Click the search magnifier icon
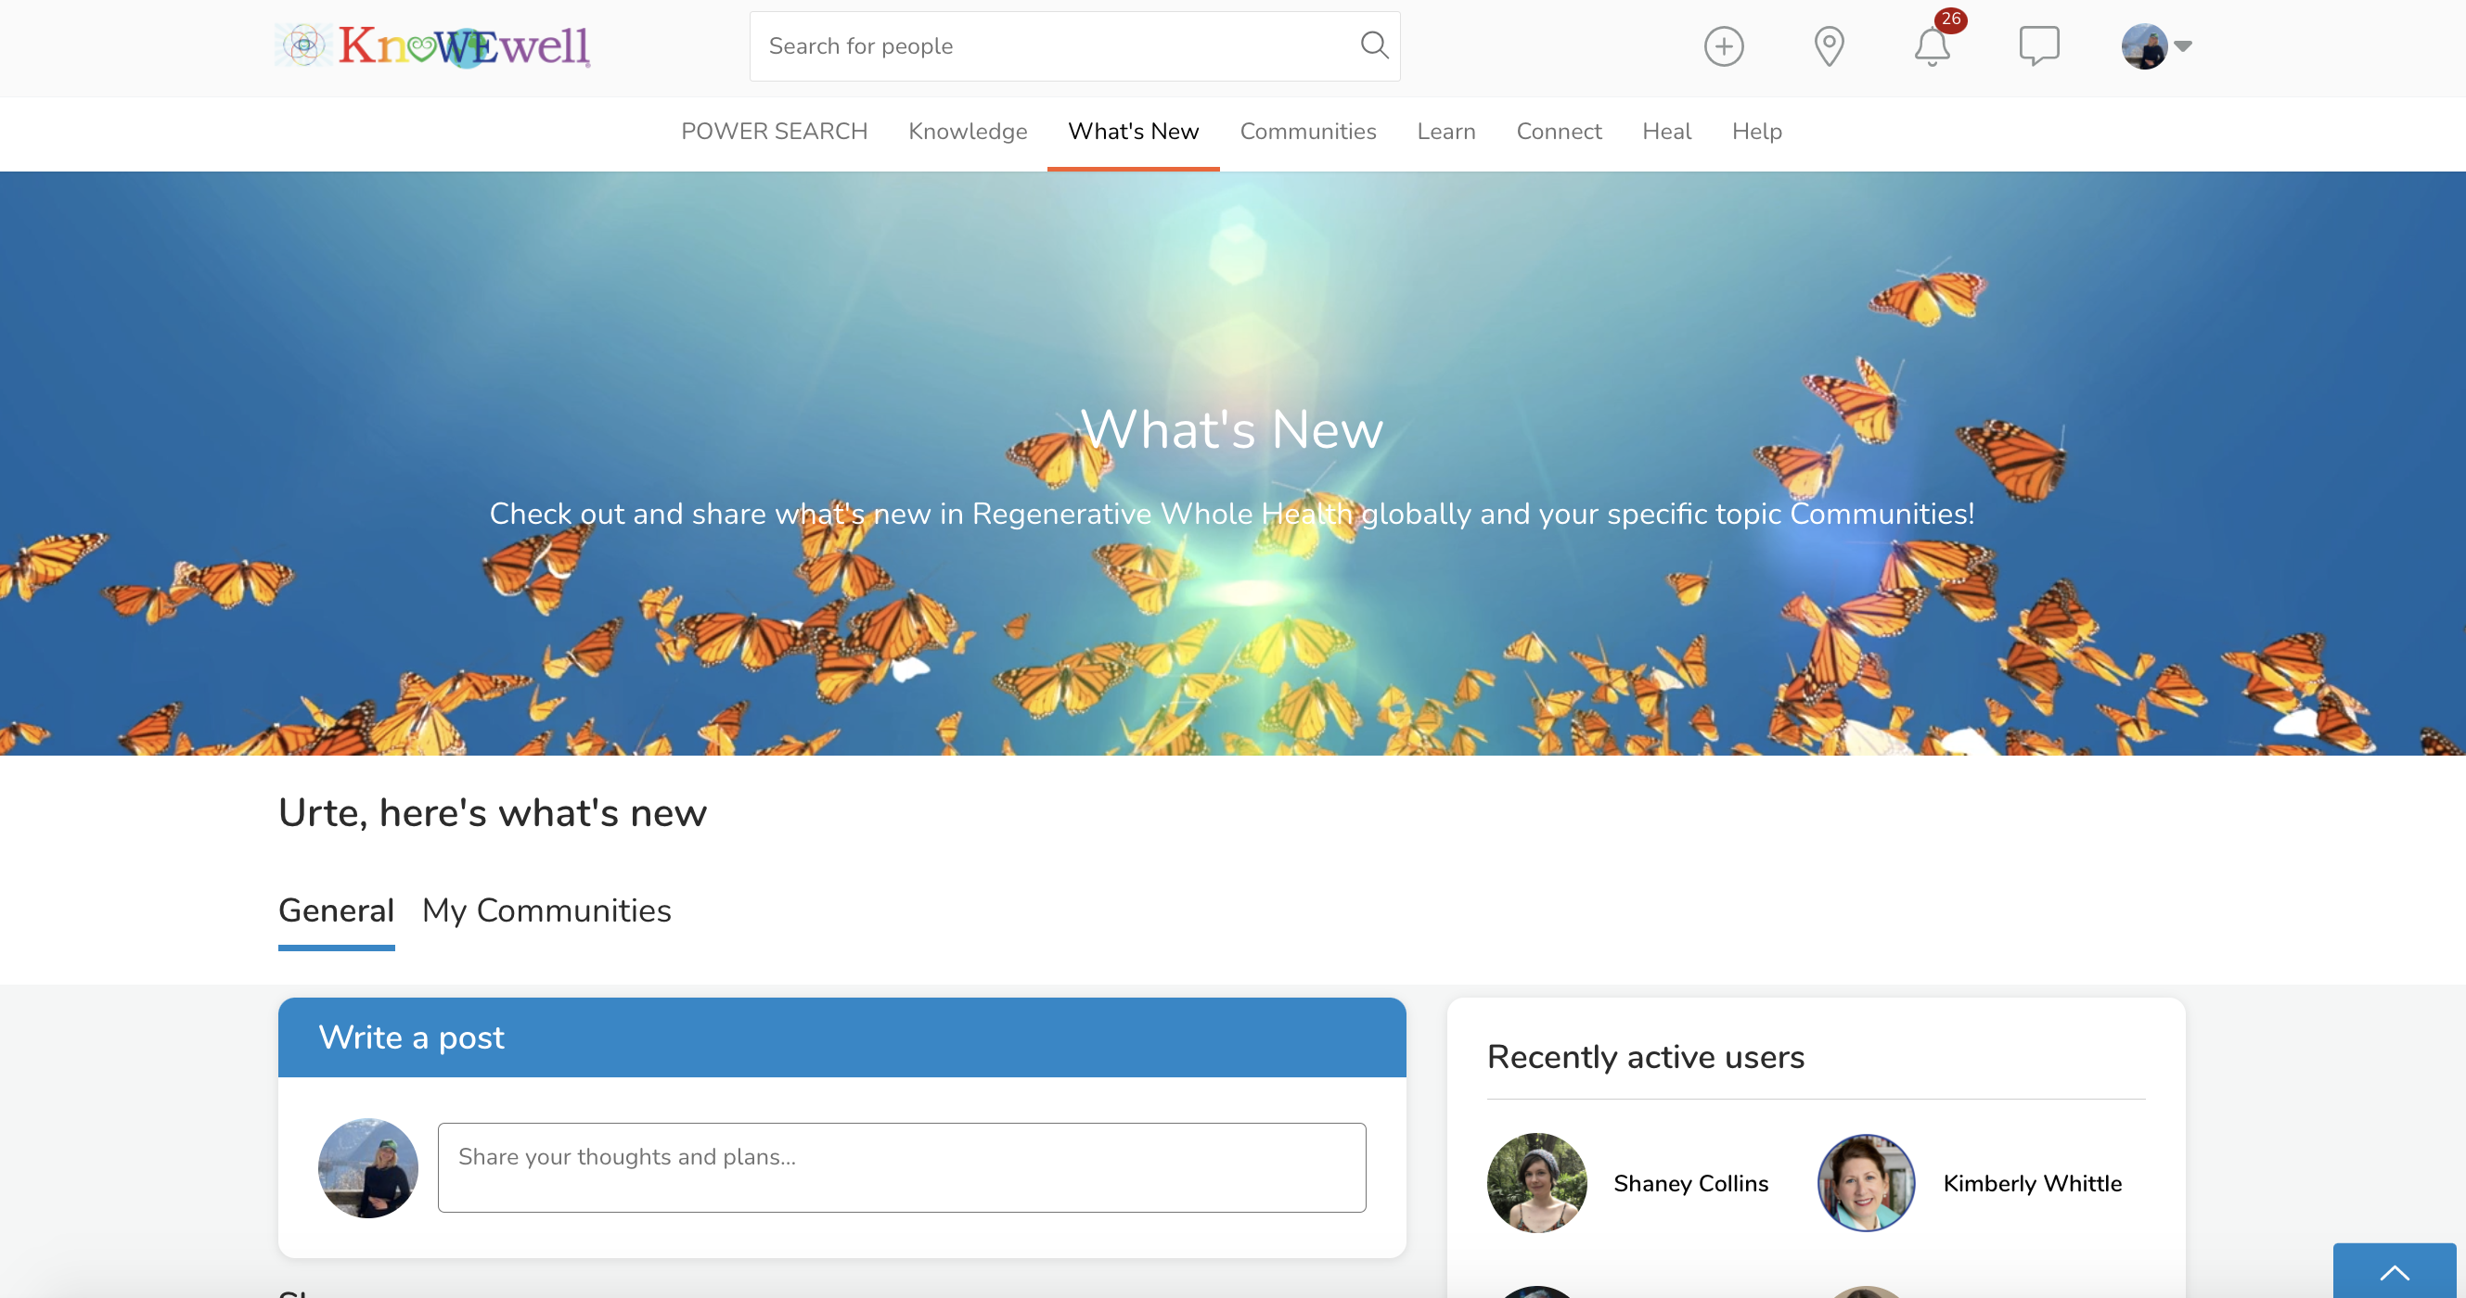This screenshot has height=1298, width=2466. click(1375, 45)
